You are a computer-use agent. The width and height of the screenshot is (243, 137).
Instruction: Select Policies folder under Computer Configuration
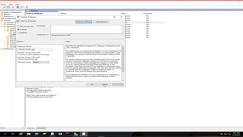click(7, 14)
